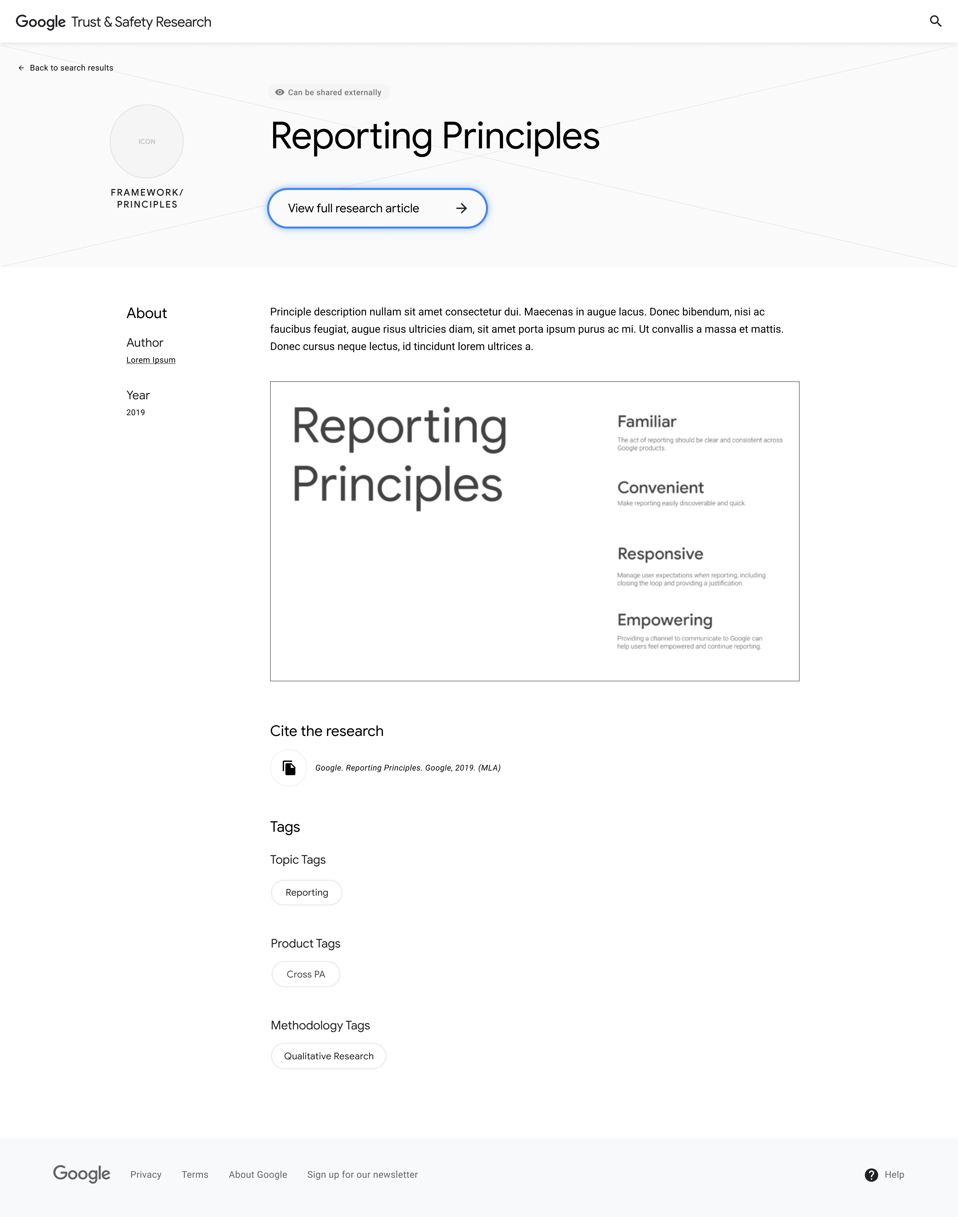Click the Google logo in header
Screen dimensions: 958x1217
40,21
